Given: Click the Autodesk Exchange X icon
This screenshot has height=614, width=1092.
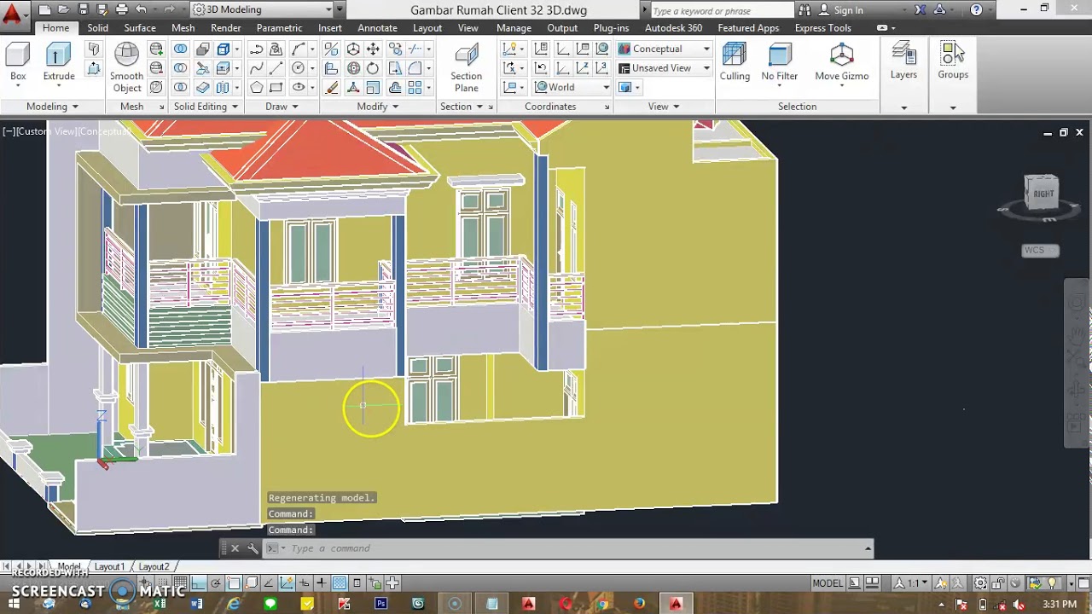Looking at the screenshot, I should 920,10.
